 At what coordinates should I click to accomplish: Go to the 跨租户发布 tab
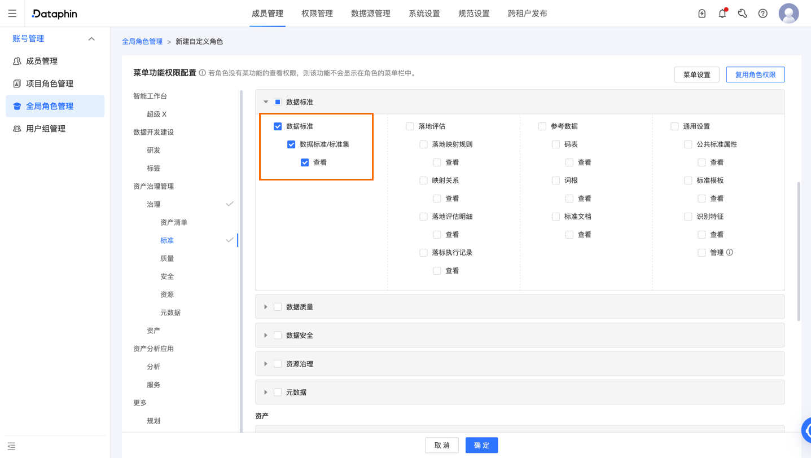click(528, 14)
